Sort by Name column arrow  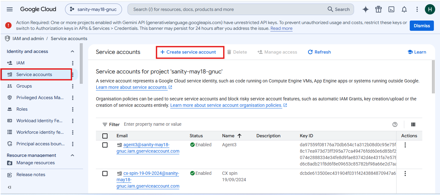(x=239, y=136)
